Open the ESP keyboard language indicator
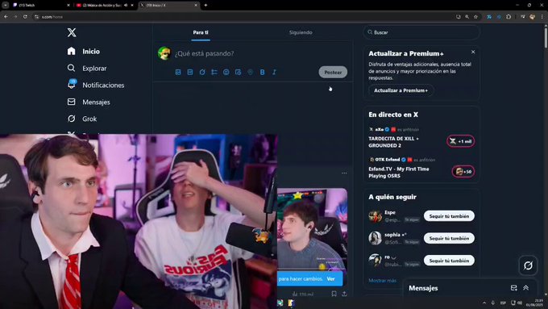The image size is (548, 309). pyautogui.click(x=503, y=303)
